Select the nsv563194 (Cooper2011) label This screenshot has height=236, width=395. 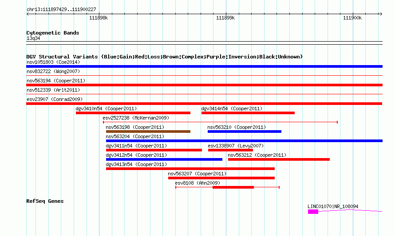point(56,81)
